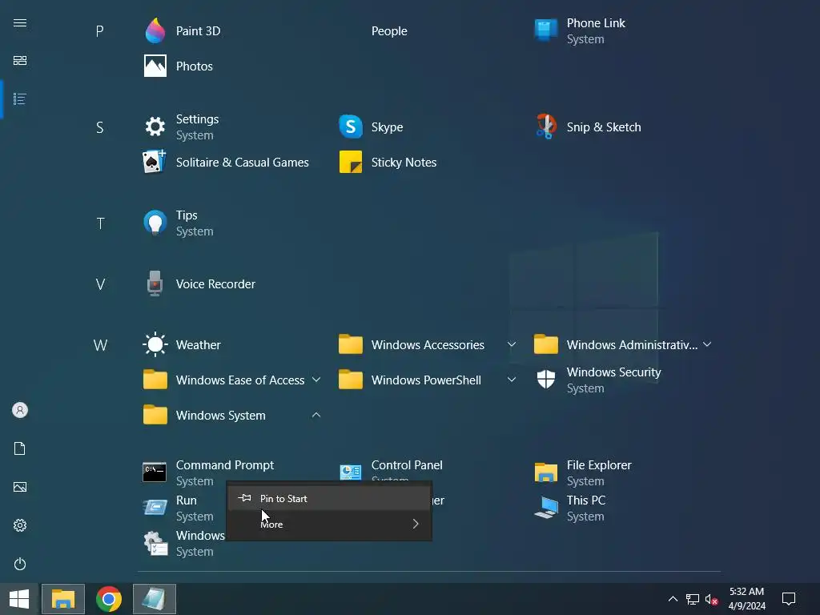Launch Voice Recorder
Viewport: 820px width, 615px height.
(x=199, y=284)
